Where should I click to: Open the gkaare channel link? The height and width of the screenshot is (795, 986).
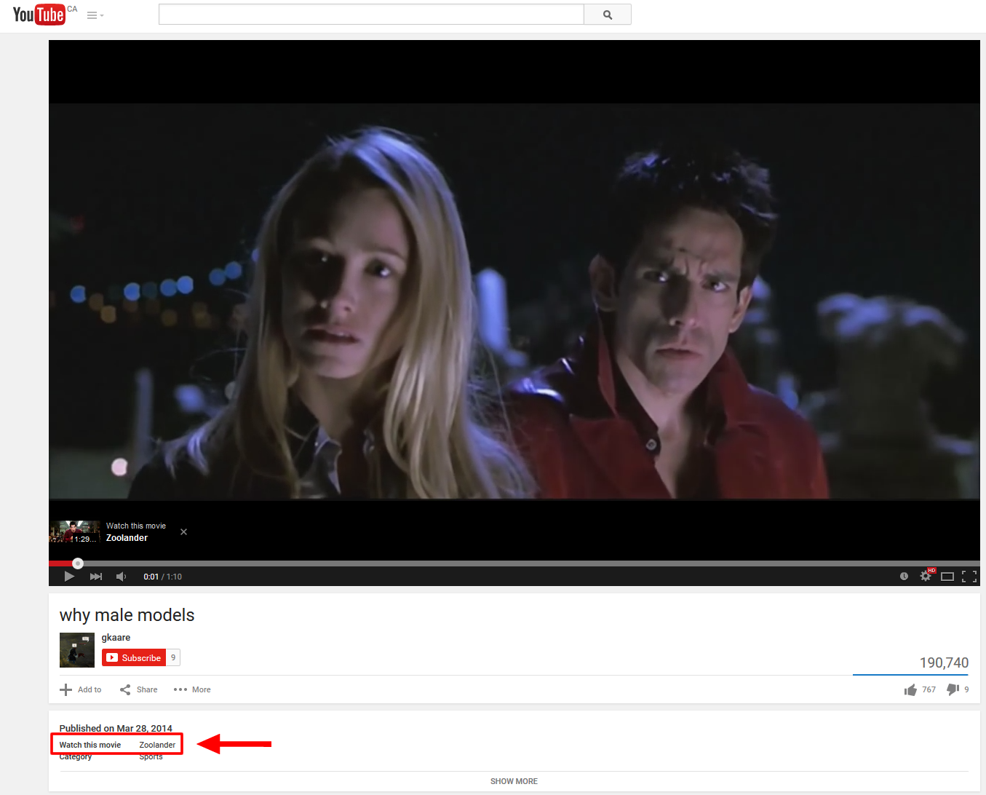click(x=116, y=638)
